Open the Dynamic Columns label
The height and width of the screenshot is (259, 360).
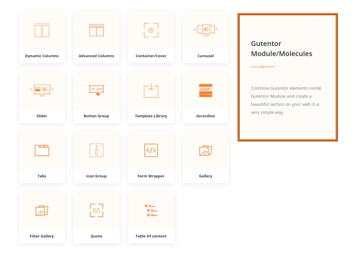tap(42, 56)
